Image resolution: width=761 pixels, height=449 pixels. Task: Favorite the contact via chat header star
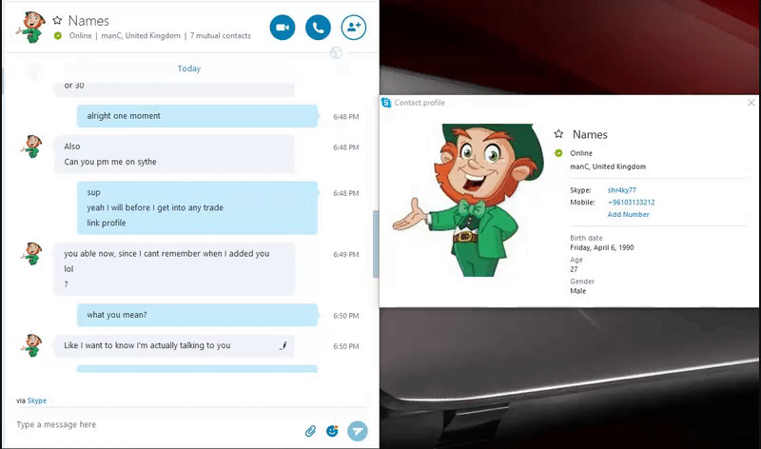click(57, 20)
